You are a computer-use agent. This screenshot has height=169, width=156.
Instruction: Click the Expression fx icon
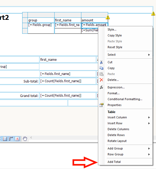(101, 87)
